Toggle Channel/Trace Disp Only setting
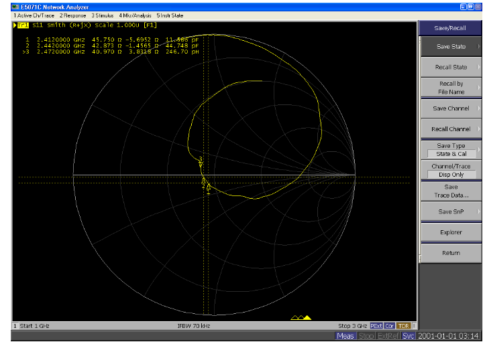485x344 pixels. [x=451, y=170]
